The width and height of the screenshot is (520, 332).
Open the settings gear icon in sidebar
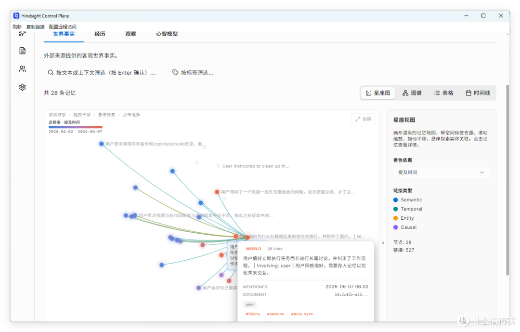22,87
